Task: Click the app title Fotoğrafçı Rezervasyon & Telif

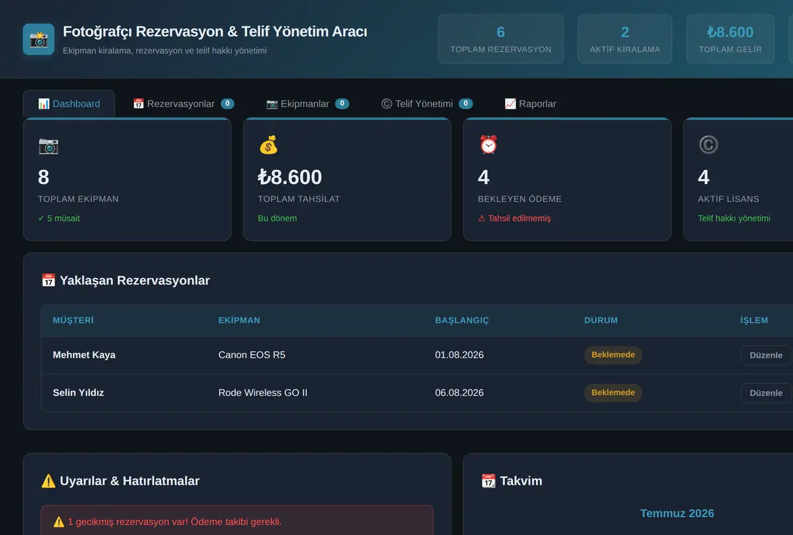Action: 215,32
